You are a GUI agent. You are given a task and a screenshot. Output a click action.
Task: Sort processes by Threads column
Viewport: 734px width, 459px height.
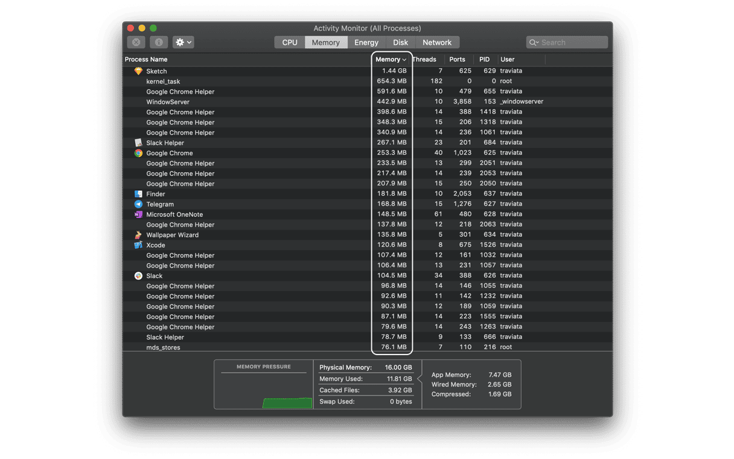point(425,59)
